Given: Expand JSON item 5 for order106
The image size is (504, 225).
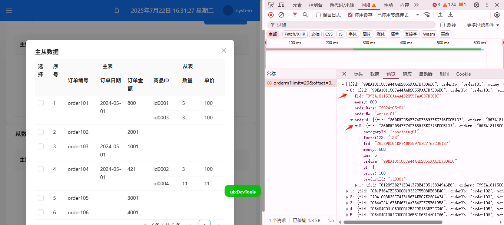Looking at the screenshot, I should 347,215.
